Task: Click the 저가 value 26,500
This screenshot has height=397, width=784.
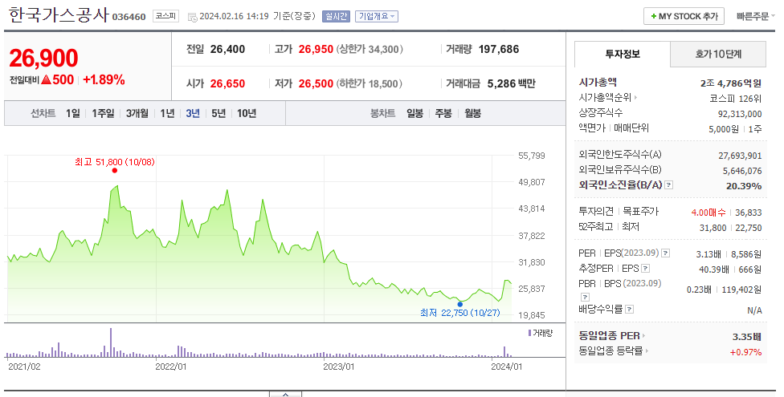Action: point(316,83)
